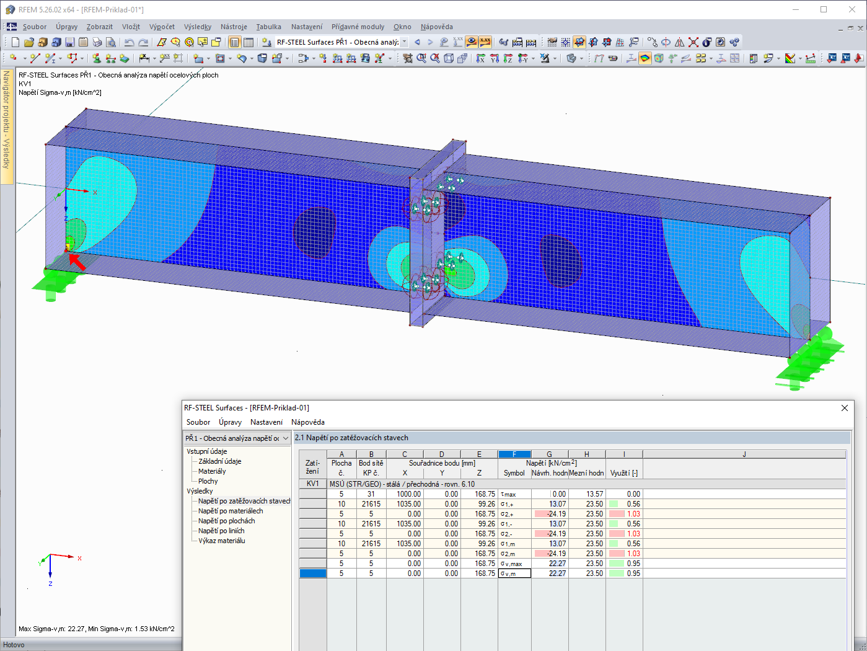Click the dimension tool icon
Screen dimensions: 867x651
(143, 58)
